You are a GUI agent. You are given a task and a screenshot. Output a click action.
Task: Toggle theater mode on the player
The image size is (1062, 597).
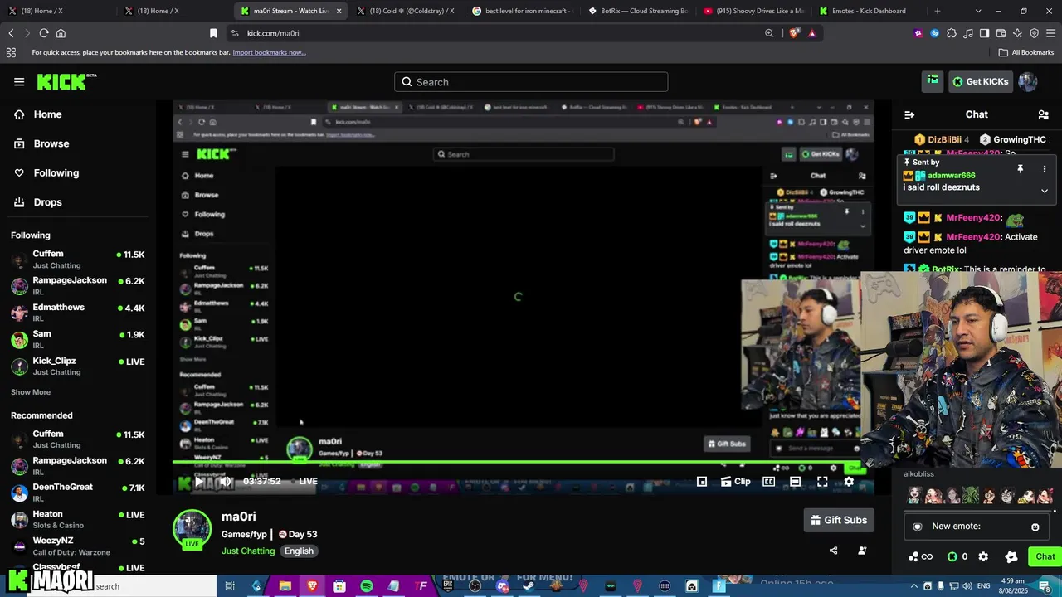(x=795, y=482)
